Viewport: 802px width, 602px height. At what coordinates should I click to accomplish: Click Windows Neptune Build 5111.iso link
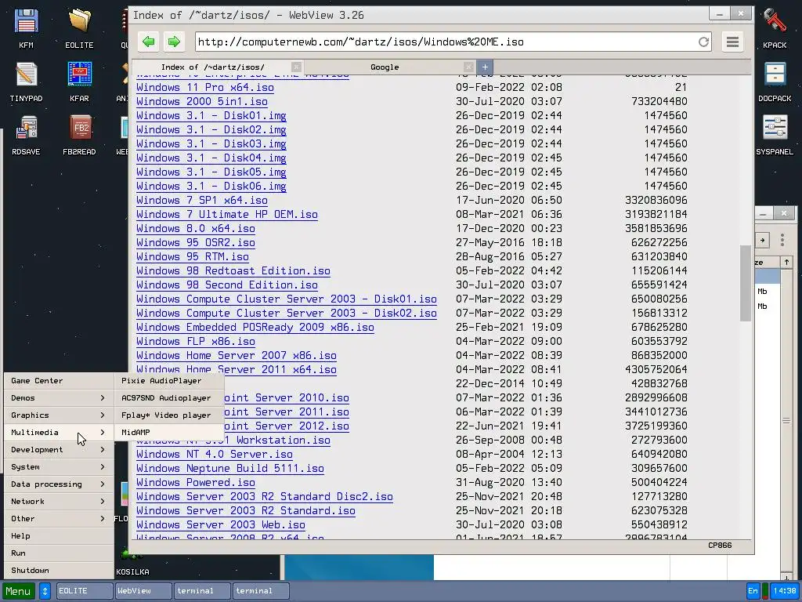pos(230,469)
